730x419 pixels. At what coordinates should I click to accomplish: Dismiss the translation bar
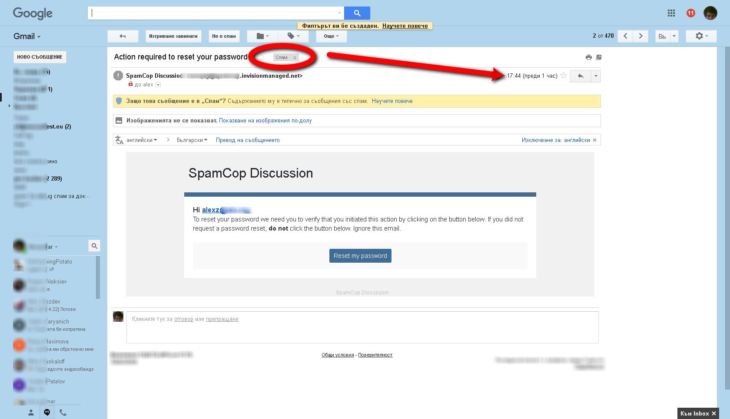click(x=595, y=140)
